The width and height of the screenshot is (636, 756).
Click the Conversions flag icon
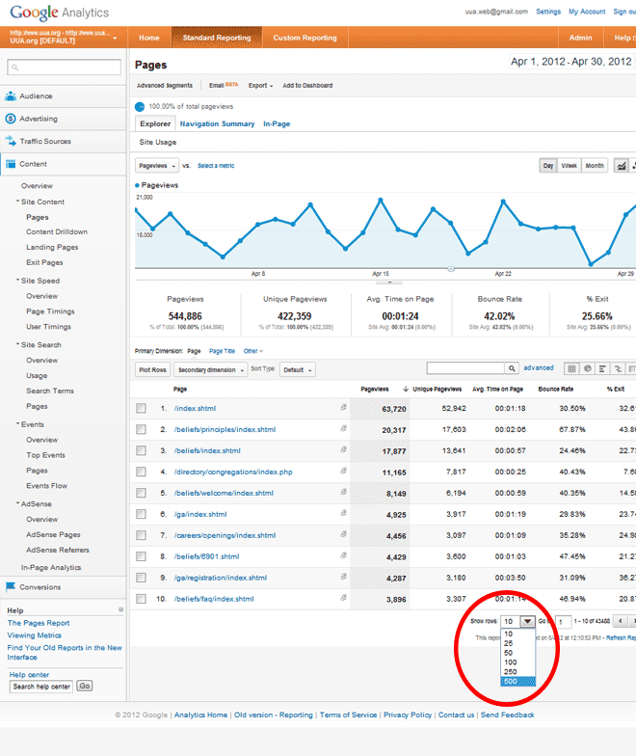coord(10,586)
